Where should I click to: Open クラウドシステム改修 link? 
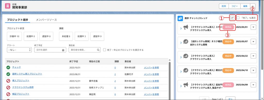click(x=23, y=87)
